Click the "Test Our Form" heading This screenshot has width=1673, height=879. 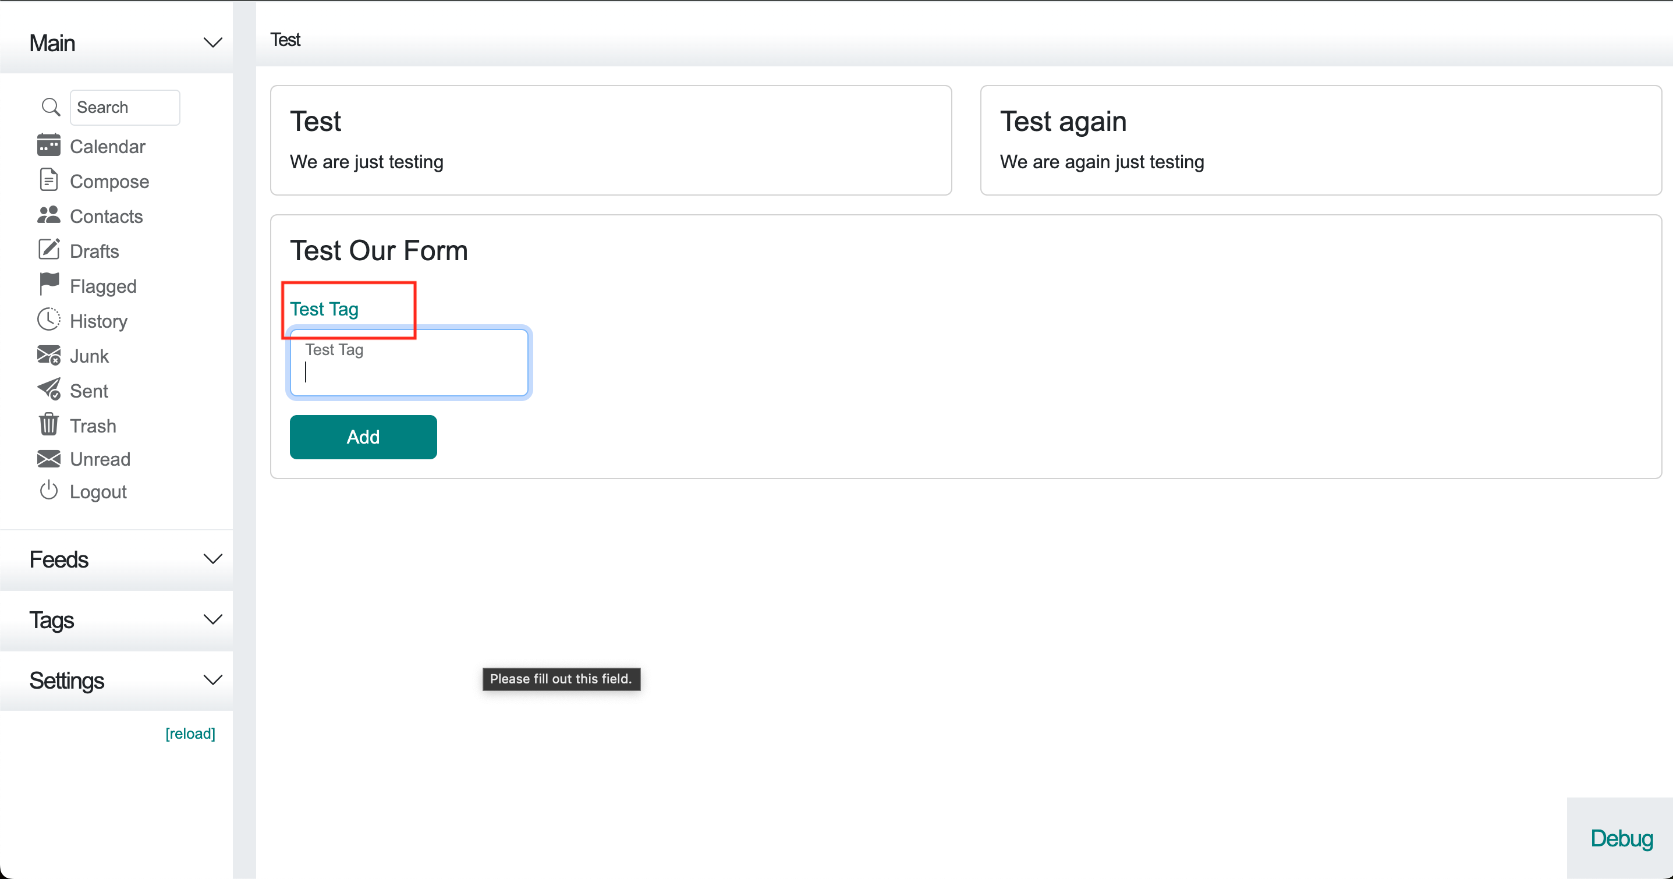(x=378, y=251)
